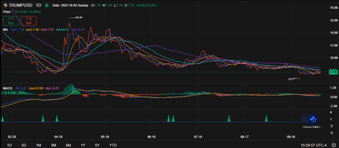
Task: Click the green signal spike near 04-19
Action: click(57, 118)
